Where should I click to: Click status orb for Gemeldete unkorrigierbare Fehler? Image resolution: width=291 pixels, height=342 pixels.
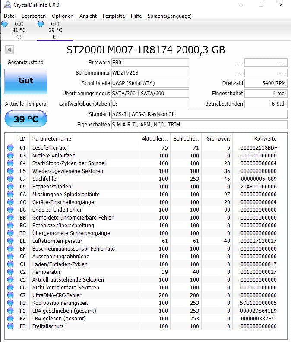point(10,217)
